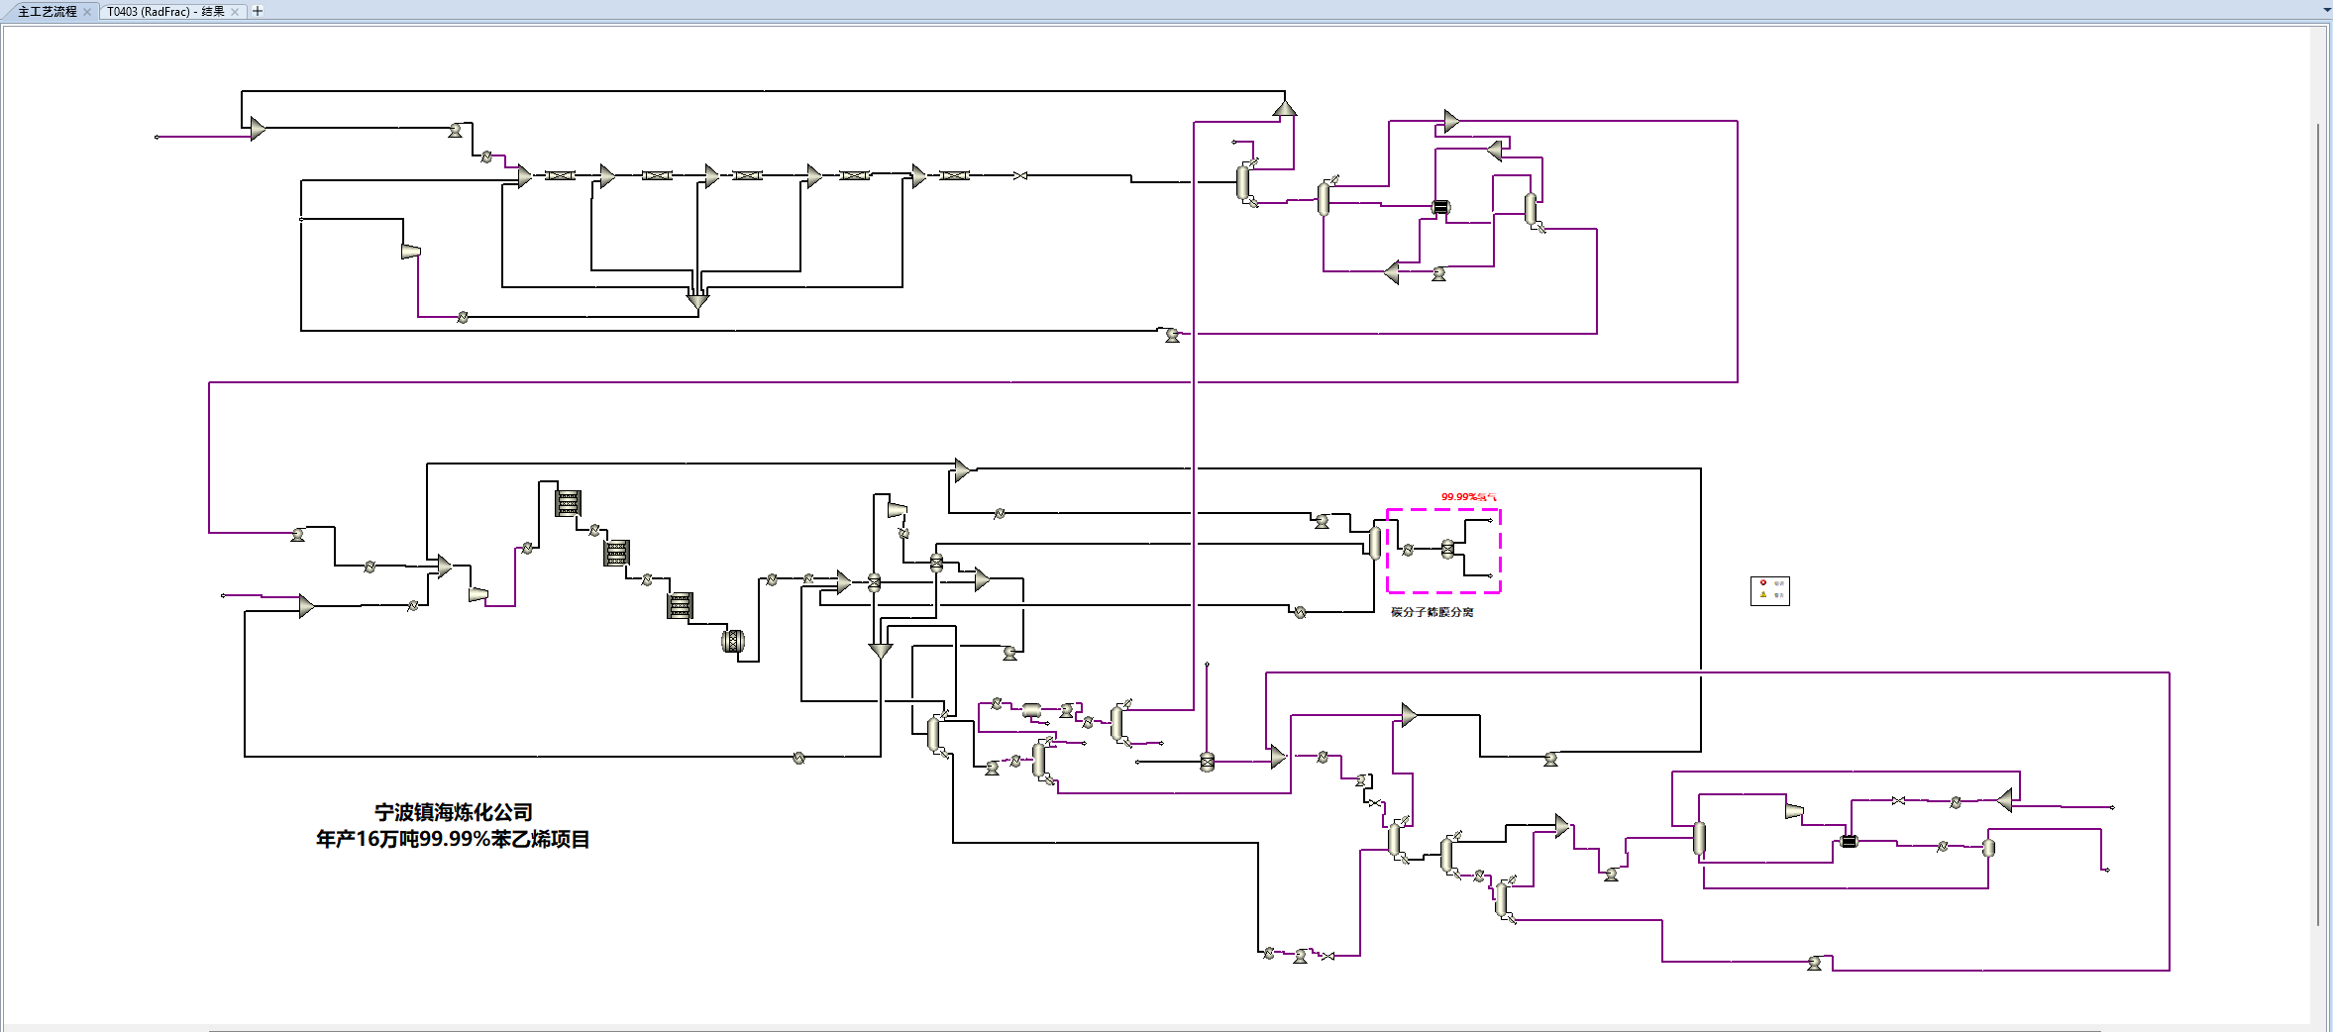The image size is (2333, 1032).
Task: Select the valve after the top reactor train
Action: pos(1020,175)
